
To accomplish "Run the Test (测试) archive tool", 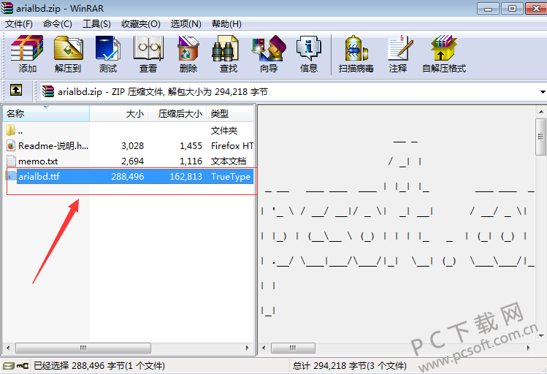I will point(108,54).
